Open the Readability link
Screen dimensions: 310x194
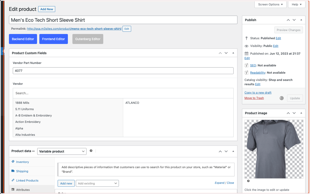(258, 73)
